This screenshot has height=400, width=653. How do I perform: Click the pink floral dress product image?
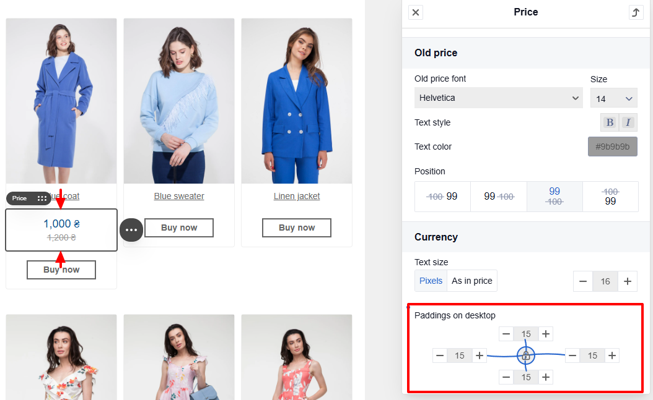tap(179, 357)
